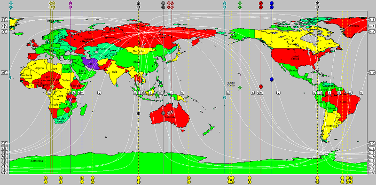
Task: Click the solid blue planet marker above the map
Action: click(272, 3)
